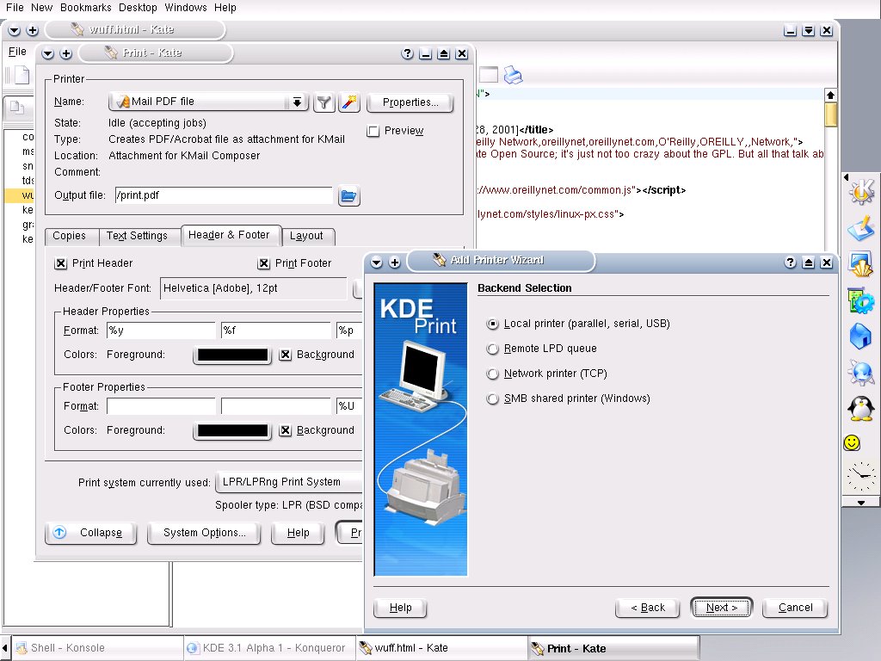881x661 pixels.
Task: Click the sticky plus button on Add Printer Wizard titlebar
Action: pos(394,263)
